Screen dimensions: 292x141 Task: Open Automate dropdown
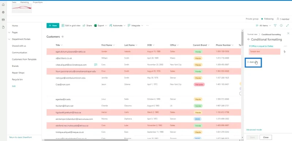click(117, 26)
